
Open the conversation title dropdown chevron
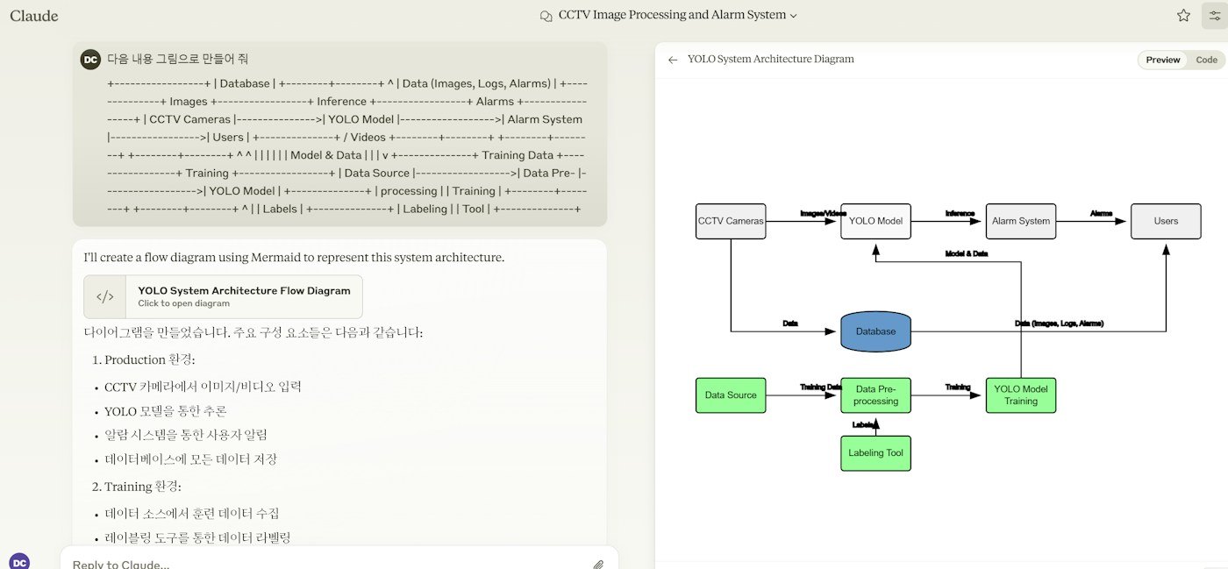point(794,16)
